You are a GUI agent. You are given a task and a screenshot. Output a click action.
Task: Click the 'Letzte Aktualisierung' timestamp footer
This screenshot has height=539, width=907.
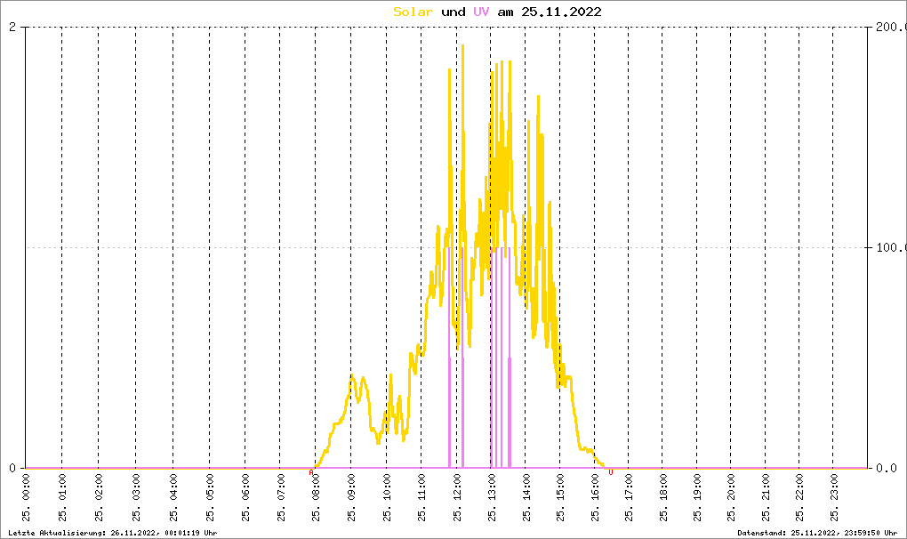point(113,533)
